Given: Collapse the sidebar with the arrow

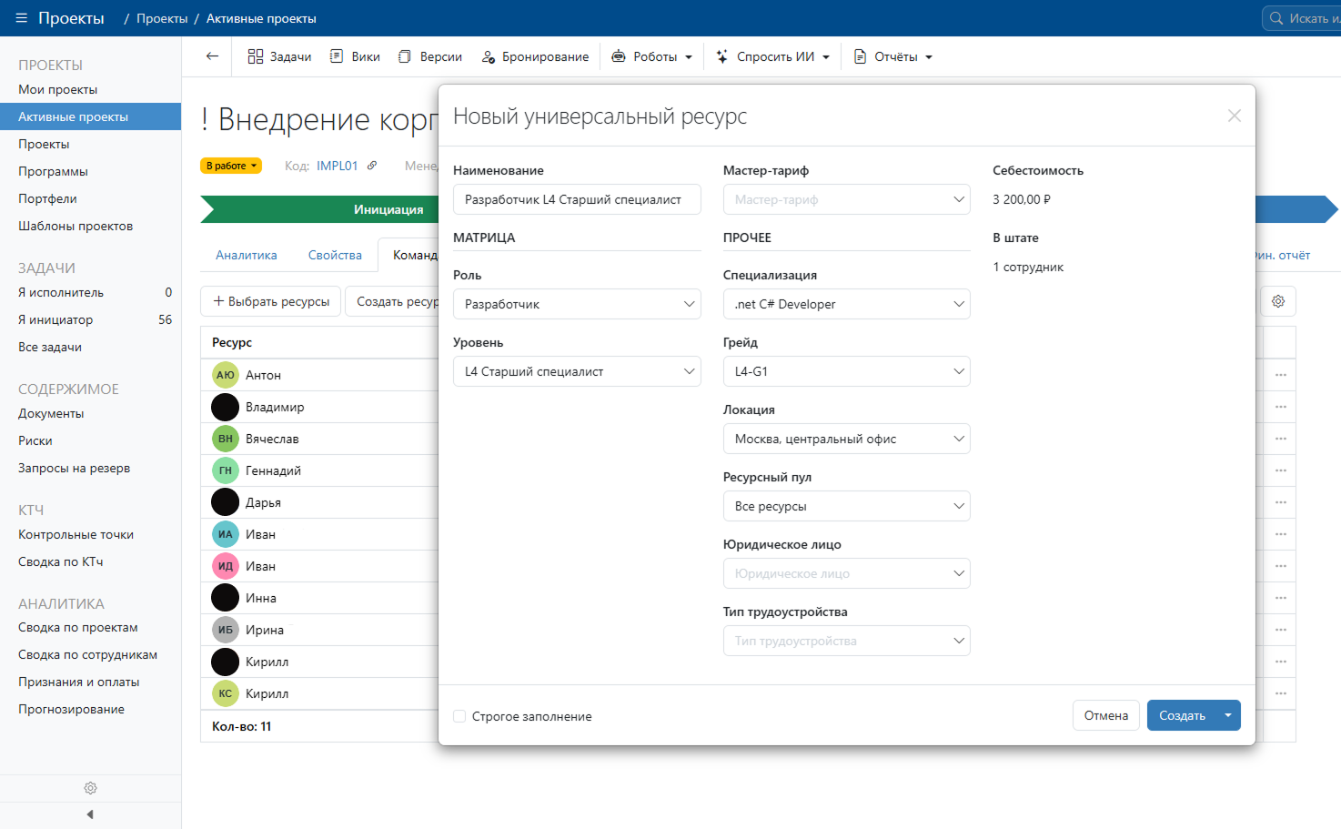Looking at the screenshot, I should pos(90,814).
